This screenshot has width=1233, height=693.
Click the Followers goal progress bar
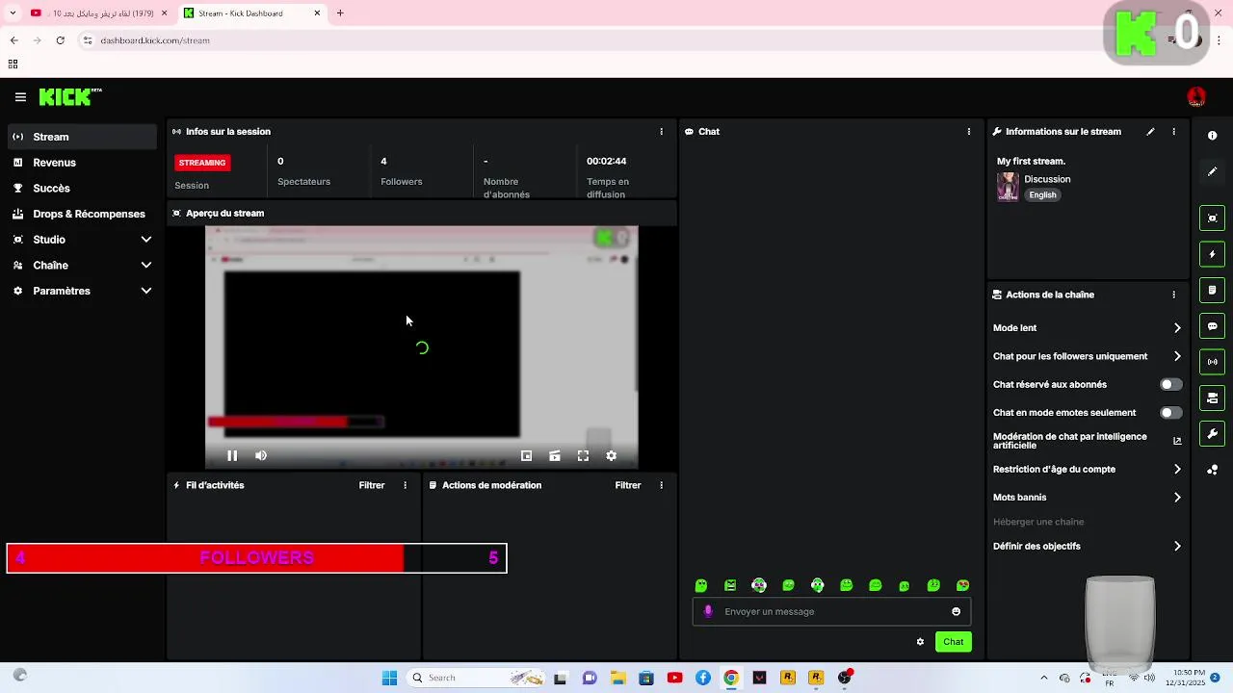[256, 558]
